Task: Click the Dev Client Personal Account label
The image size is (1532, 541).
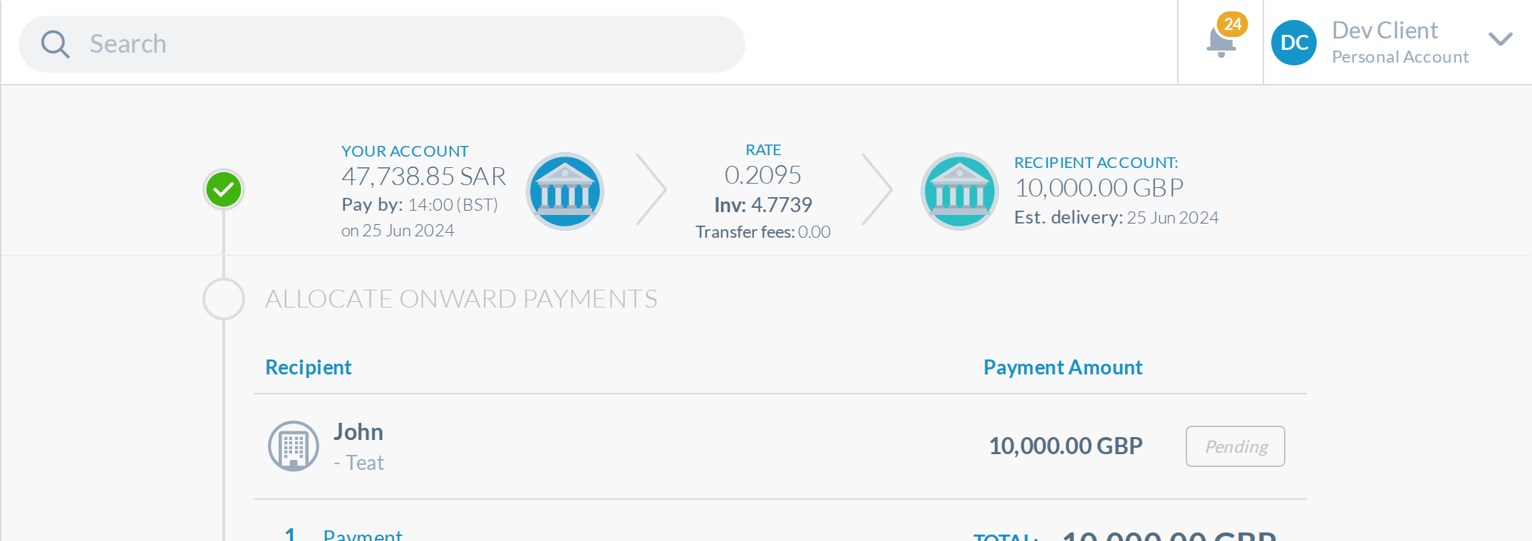Action: (1400, 43)
